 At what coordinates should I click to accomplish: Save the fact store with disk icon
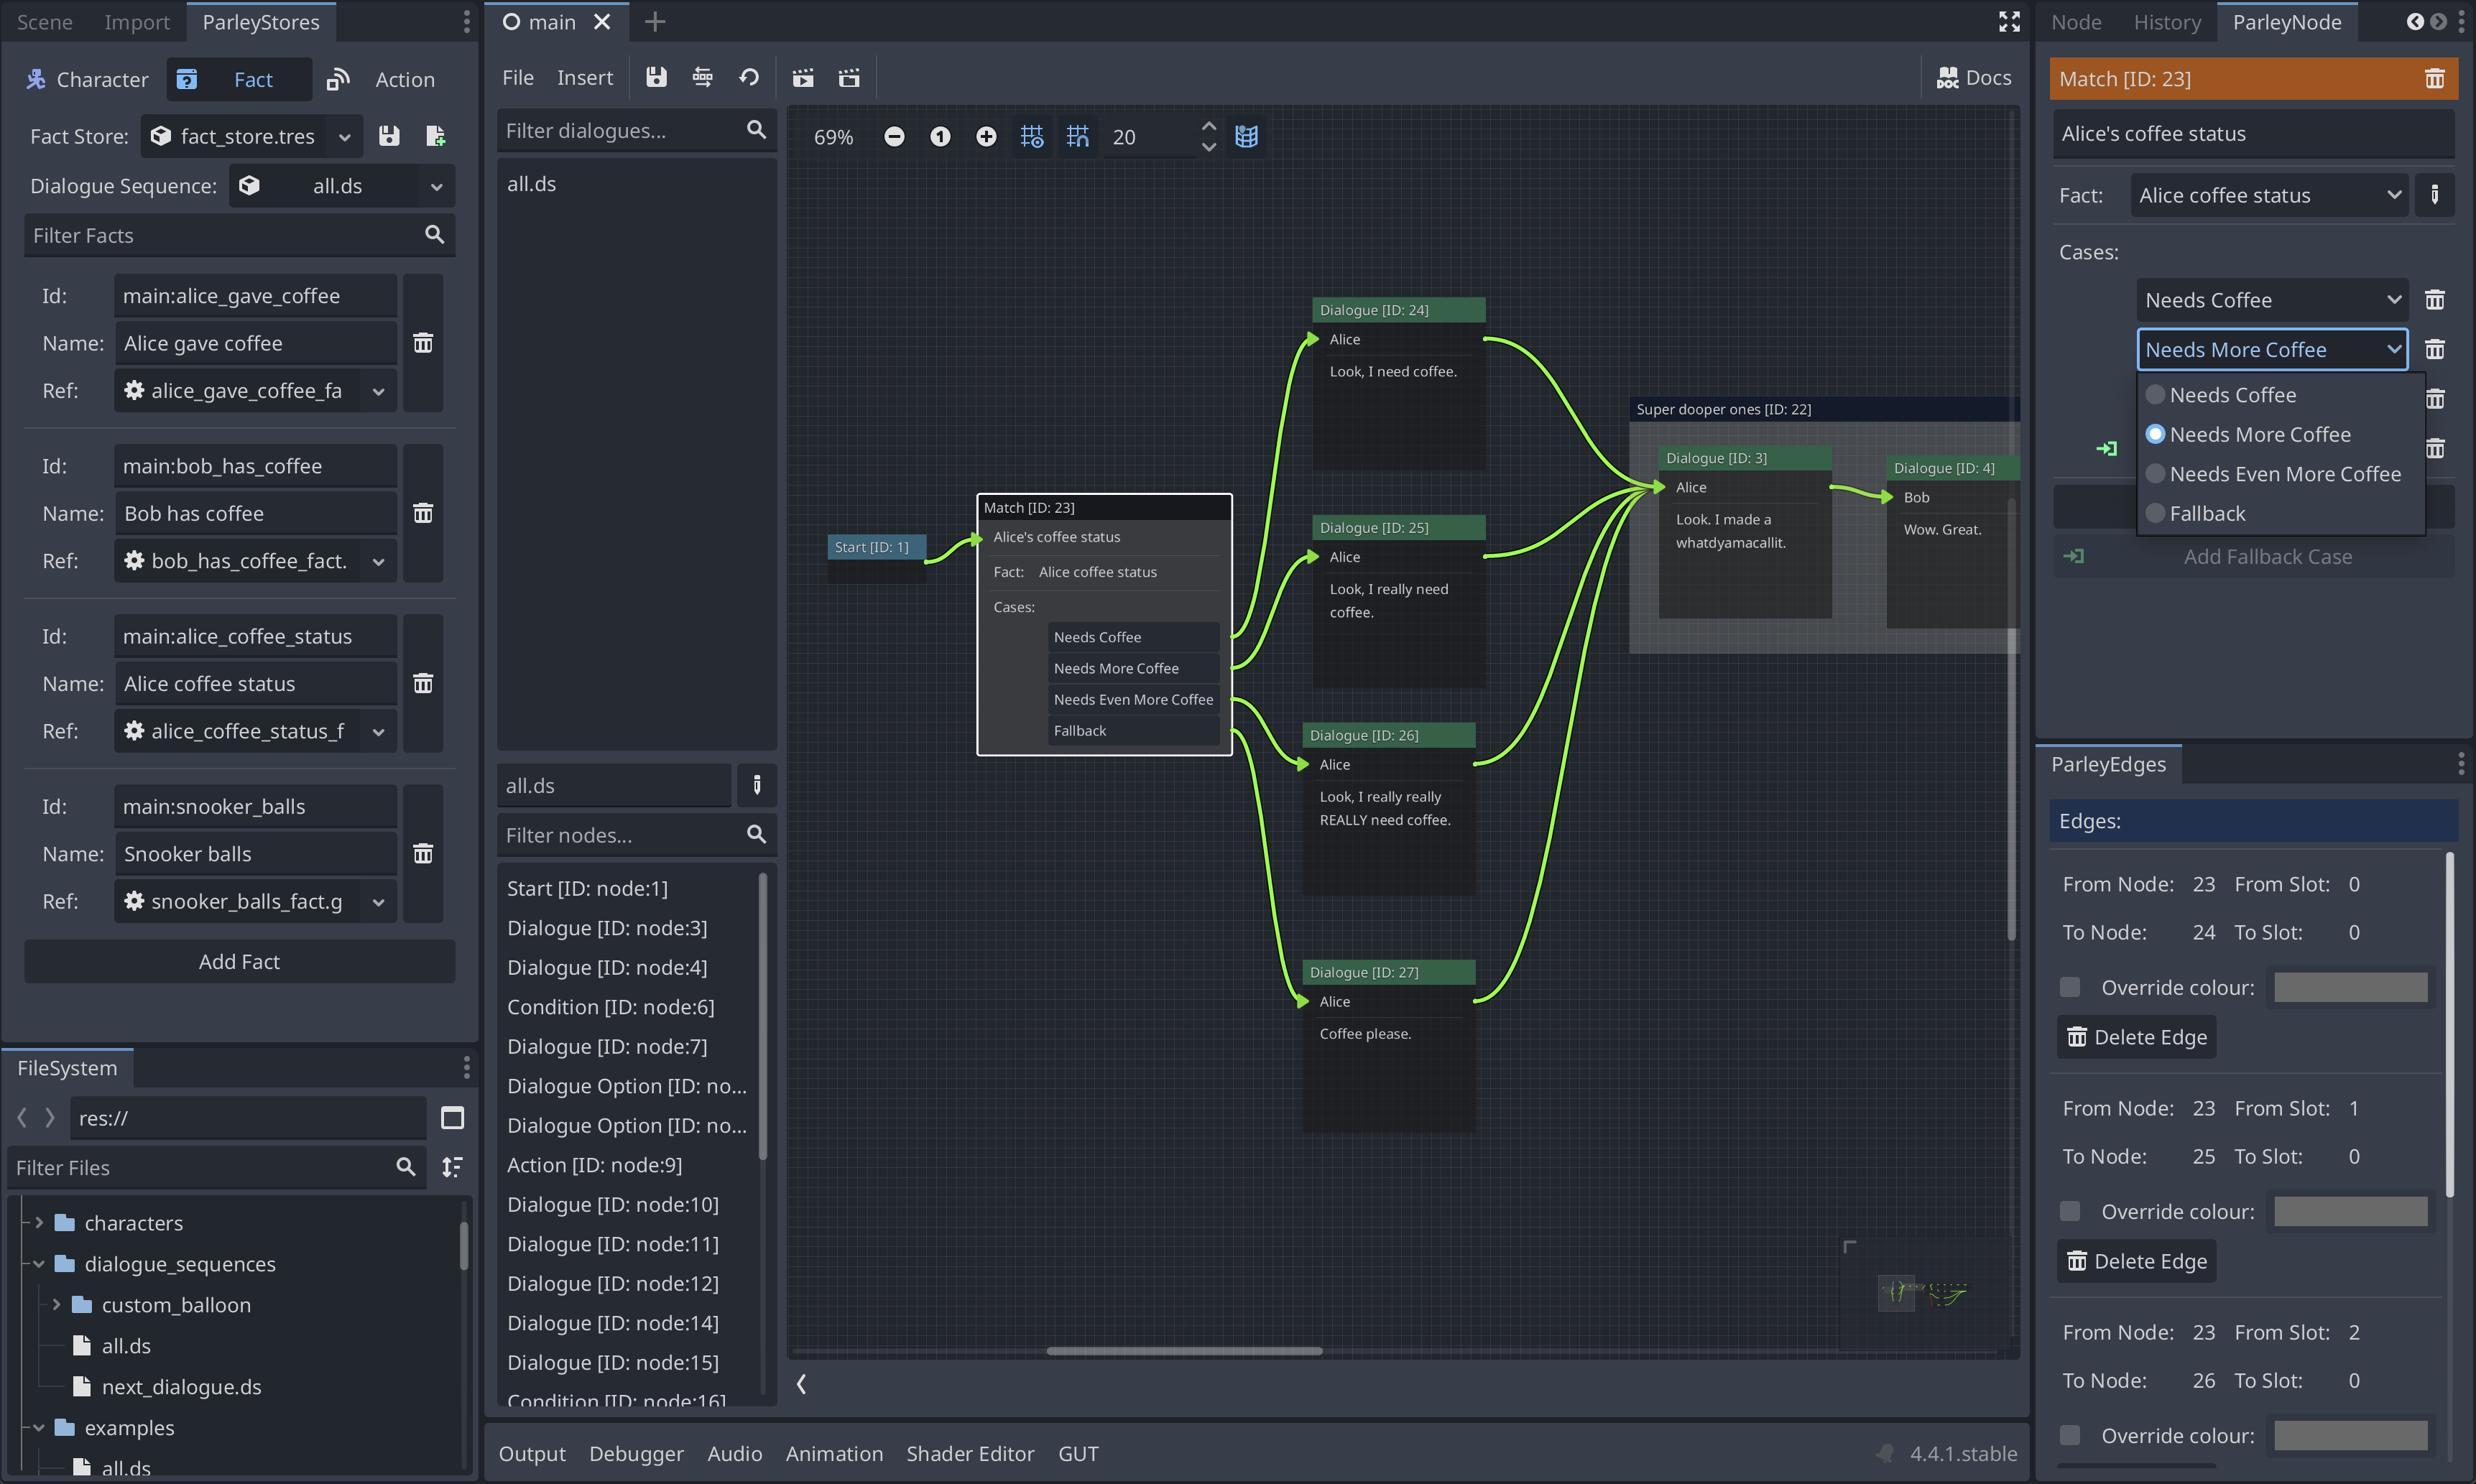point(389,136)
